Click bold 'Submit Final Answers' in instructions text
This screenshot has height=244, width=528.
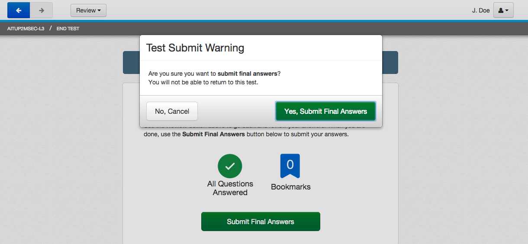coord(213,134)
